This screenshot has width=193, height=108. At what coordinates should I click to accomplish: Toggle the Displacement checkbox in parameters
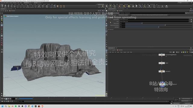tap(110, 19)
